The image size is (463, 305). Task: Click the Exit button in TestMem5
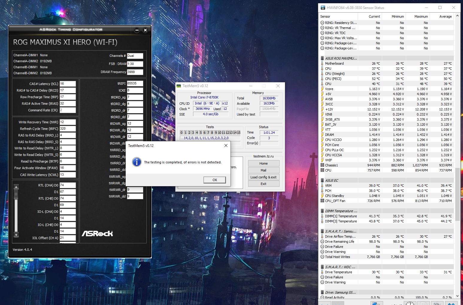(x=264, y=184)
